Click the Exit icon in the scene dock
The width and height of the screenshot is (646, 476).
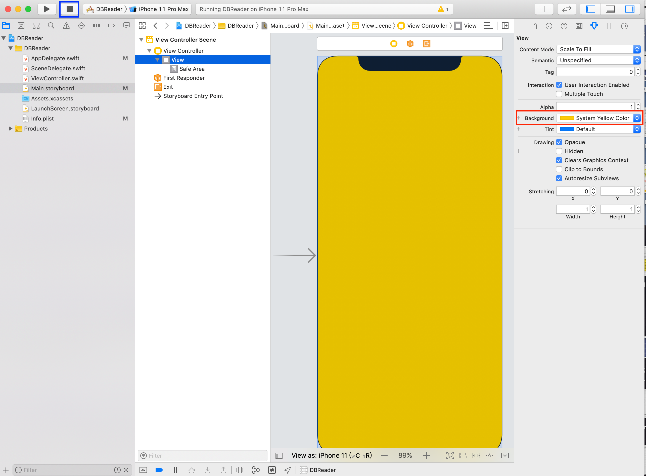[427, 43]
